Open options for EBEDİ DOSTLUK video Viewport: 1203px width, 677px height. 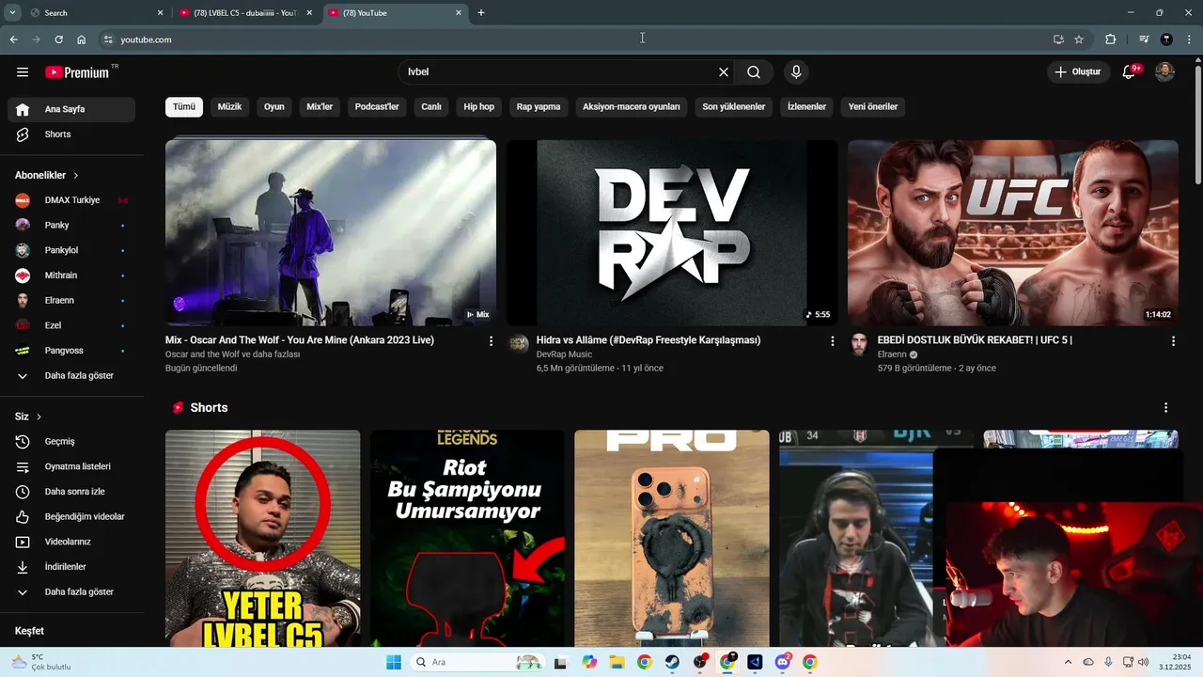[x=1173, y=341]
